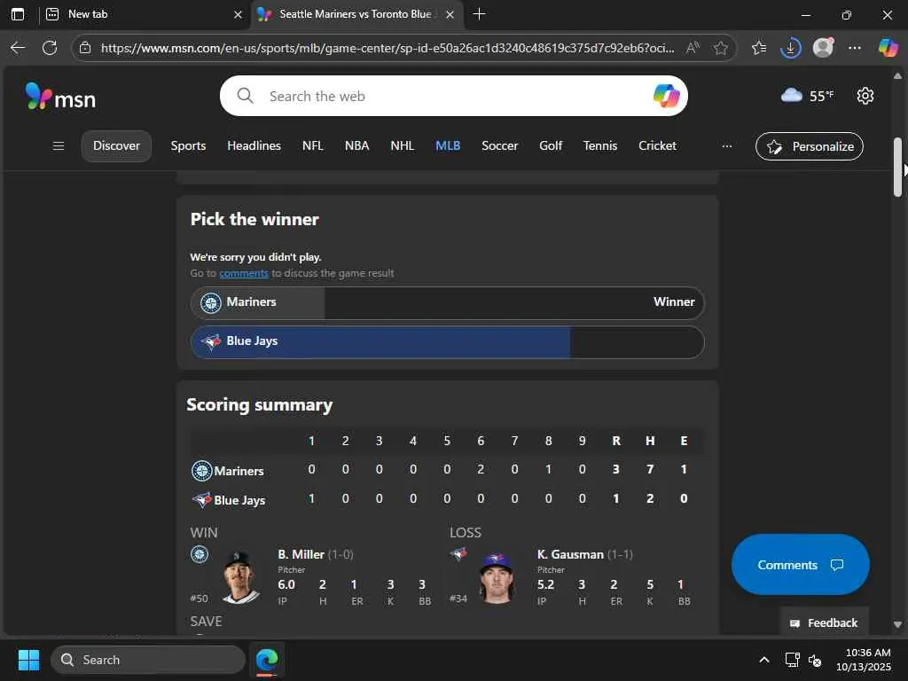Click the page vertical scrollbar thumb
The image size is (908, 681).
[x=897, y=167]
